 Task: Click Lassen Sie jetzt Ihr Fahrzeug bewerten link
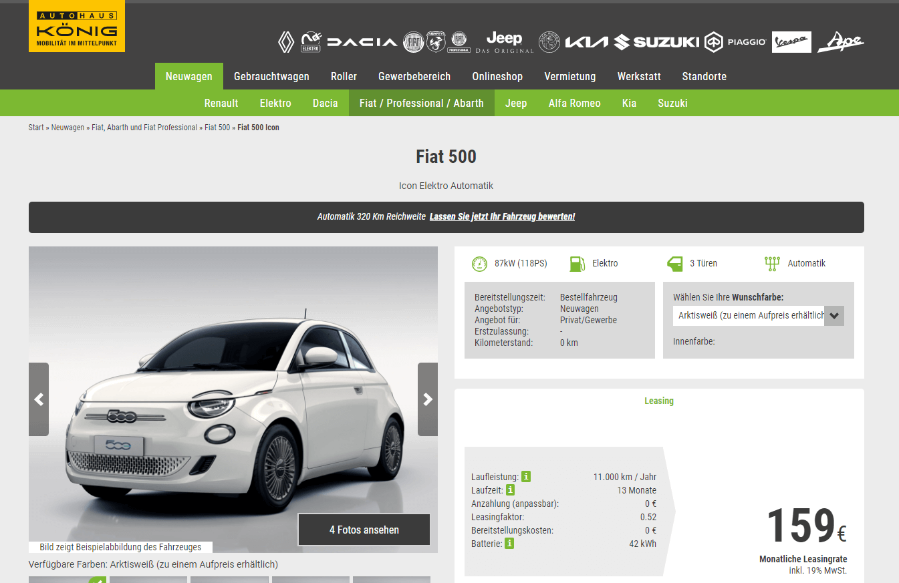pos(503,216)
